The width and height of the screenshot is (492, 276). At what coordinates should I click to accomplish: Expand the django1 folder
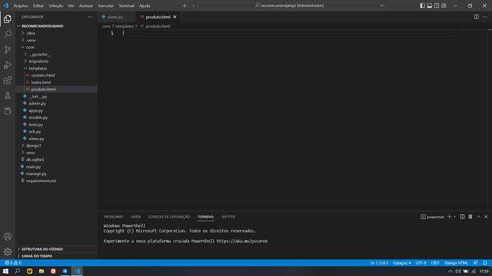click(34, 146)
